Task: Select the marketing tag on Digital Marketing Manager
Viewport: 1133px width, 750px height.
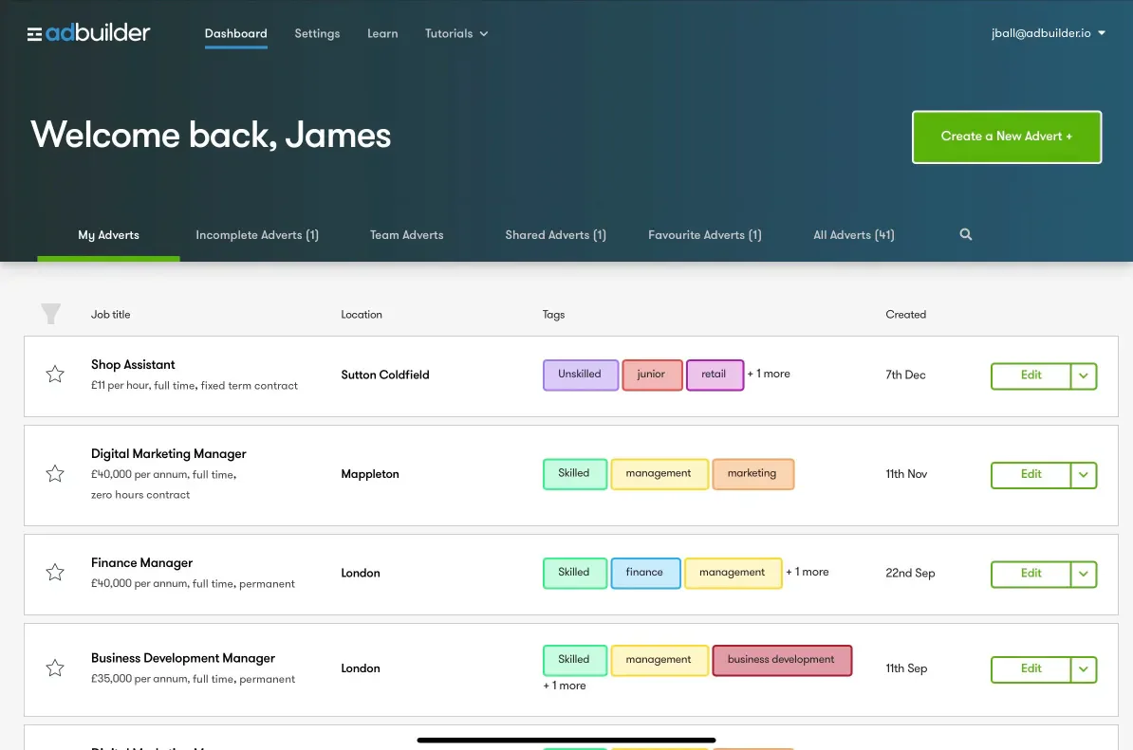Action: click(x=753, y=473)
